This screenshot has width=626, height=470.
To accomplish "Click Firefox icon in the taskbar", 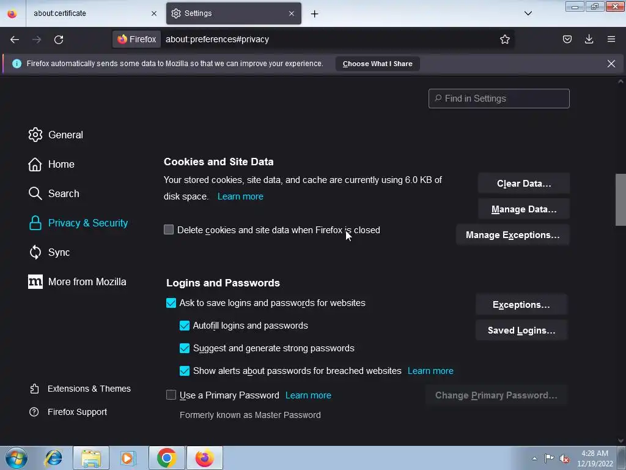I will pos(204,458).
